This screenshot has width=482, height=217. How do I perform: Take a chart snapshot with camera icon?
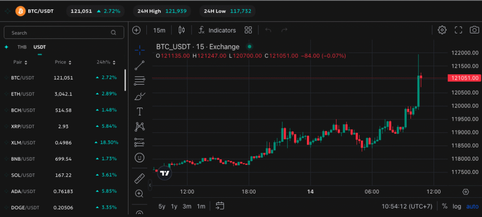[474, 30]
